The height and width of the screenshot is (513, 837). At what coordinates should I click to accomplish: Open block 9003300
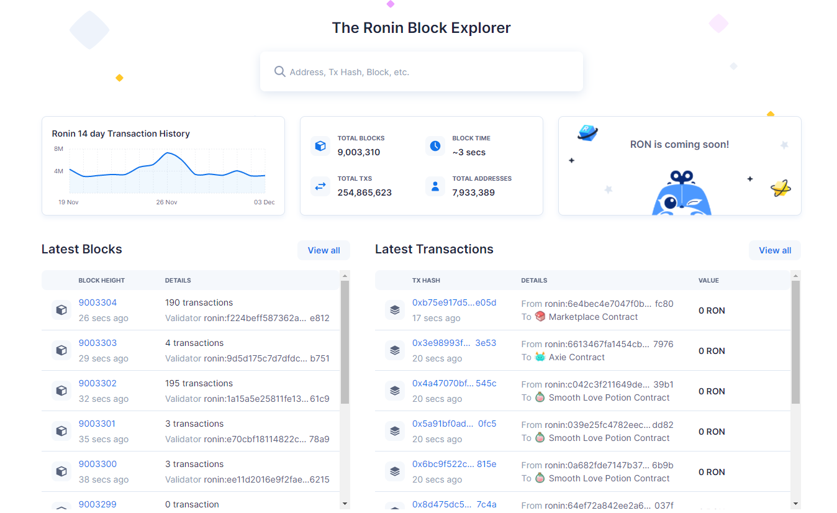pos(97,464)
